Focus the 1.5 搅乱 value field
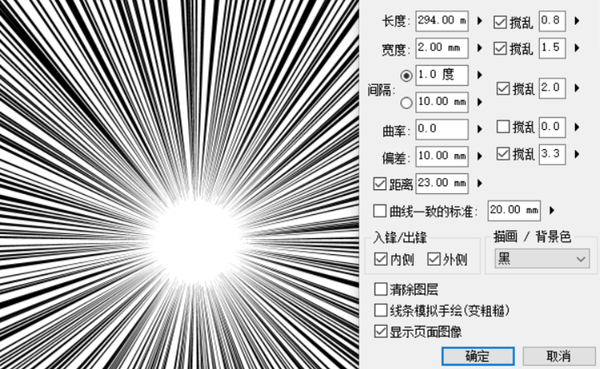600x369 pixels. coord(552,48)
